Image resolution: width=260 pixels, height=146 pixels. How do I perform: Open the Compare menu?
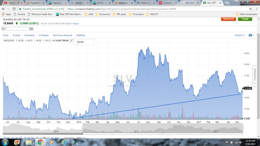point(44,35)
